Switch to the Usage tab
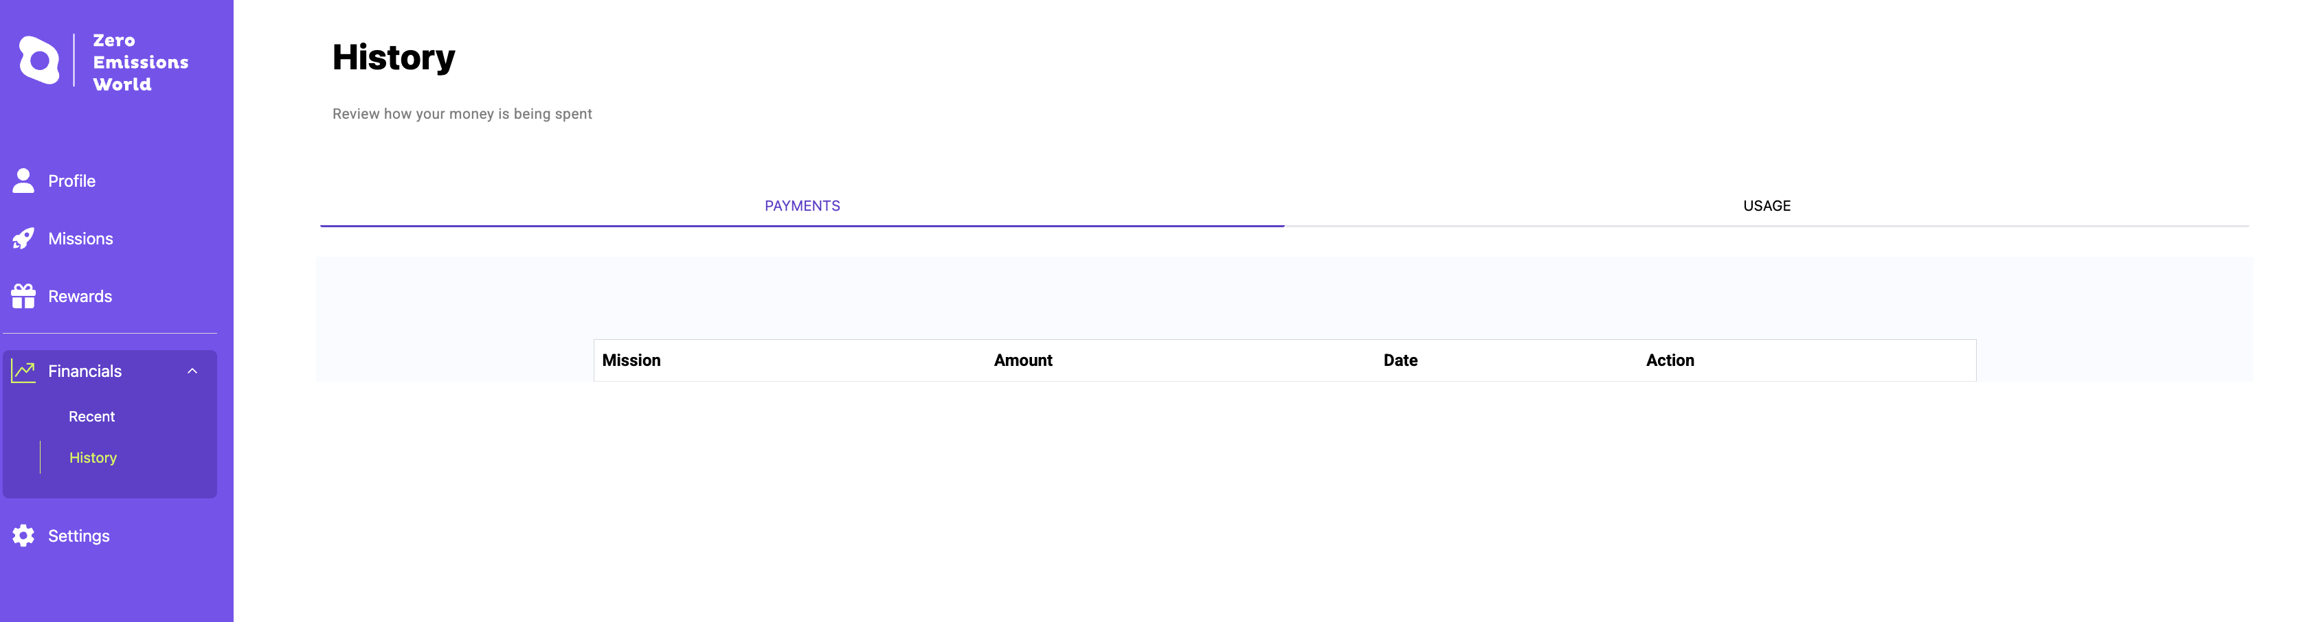The height and width of the screenshot is (622, 2299). [x=1767, y=206]
